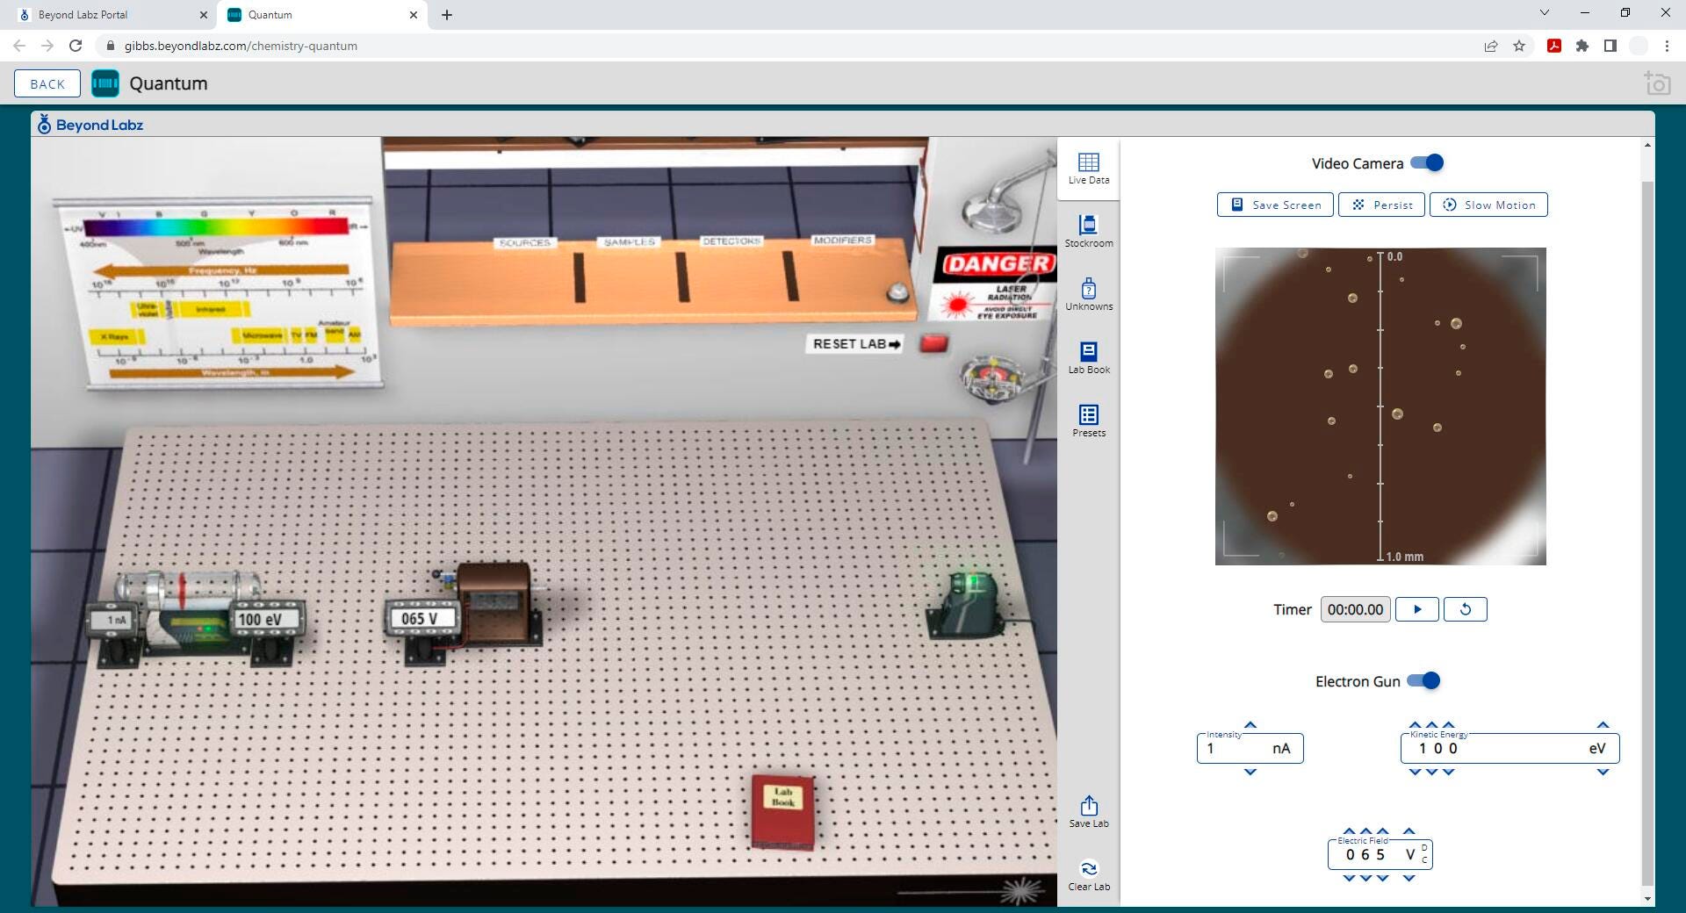Click the Clear Lab icon

pos(1088,874)
